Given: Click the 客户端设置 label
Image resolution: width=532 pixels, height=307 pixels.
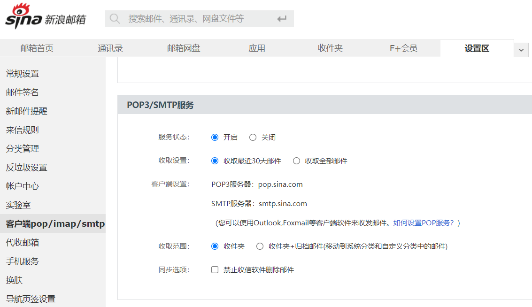Looking at the screenshot, I should (x=170, y=184).
